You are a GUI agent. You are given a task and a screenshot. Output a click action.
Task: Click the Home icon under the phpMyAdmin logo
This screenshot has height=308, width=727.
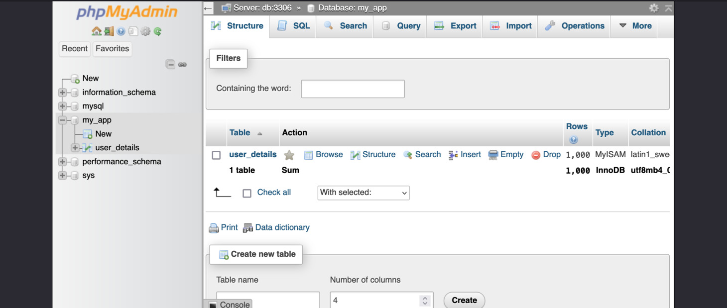pos(97,31)
